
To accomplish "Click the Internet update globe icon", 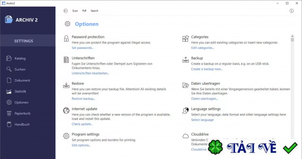I will pyautogui.click(x=66, y=111).
